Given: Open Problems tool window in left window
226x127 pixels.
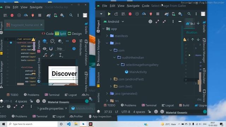Looking at the screenshot, I should pyautogui.click(x=31, y=95).
